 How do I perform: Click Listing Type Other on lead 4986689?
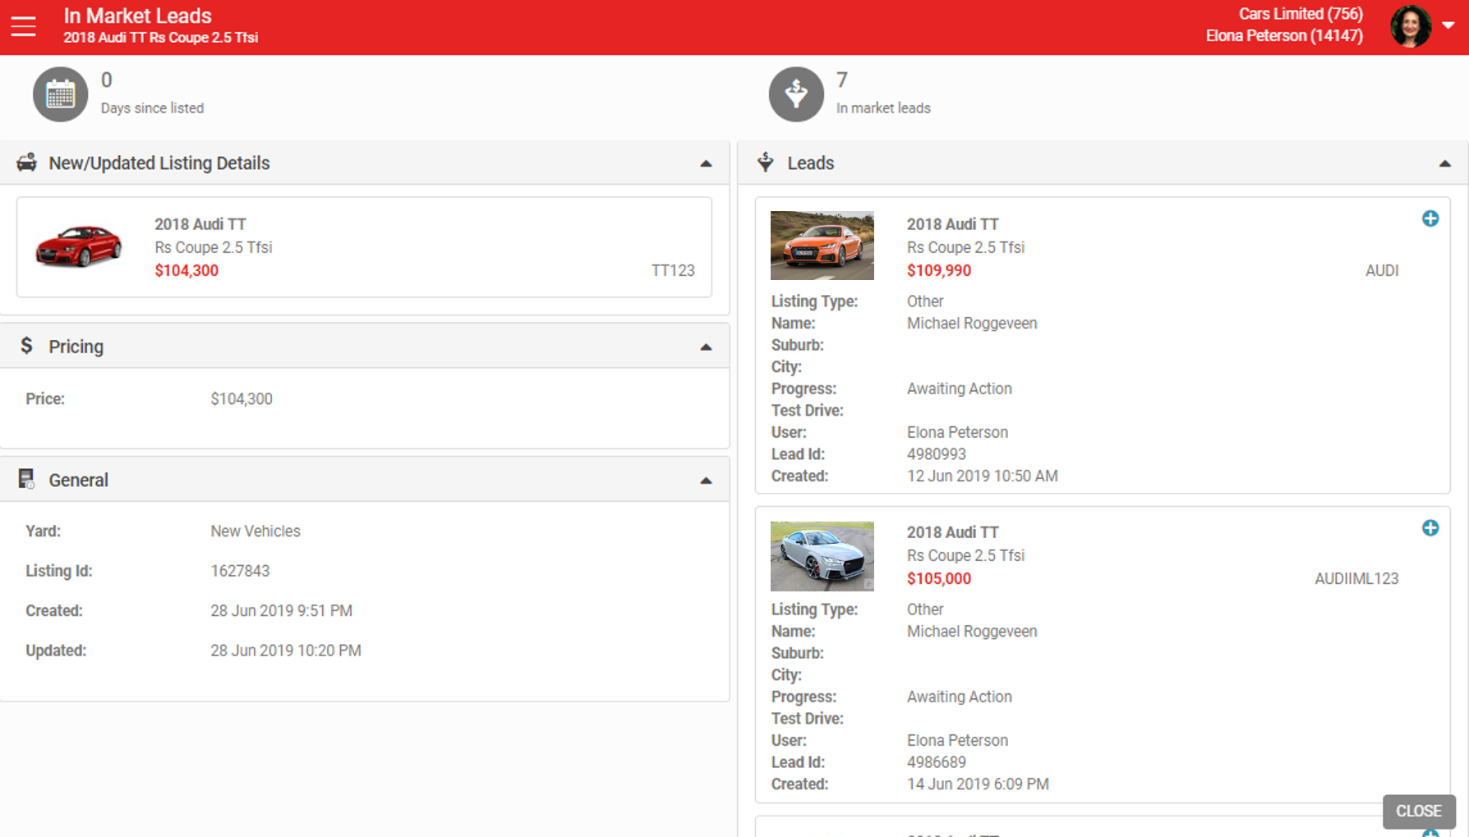[925, 609]
